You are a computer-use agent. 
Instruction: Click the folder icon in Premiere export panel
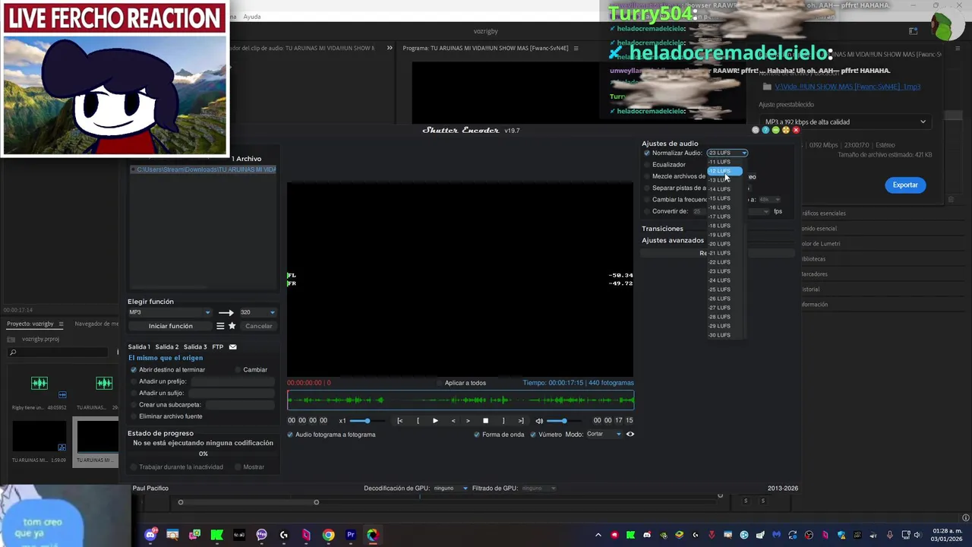point(767,87)
